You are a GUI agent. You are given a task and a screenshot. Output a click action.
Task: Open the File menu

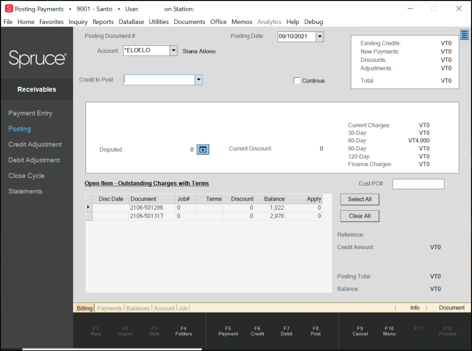pyautogui.click(x=8, y=22)
